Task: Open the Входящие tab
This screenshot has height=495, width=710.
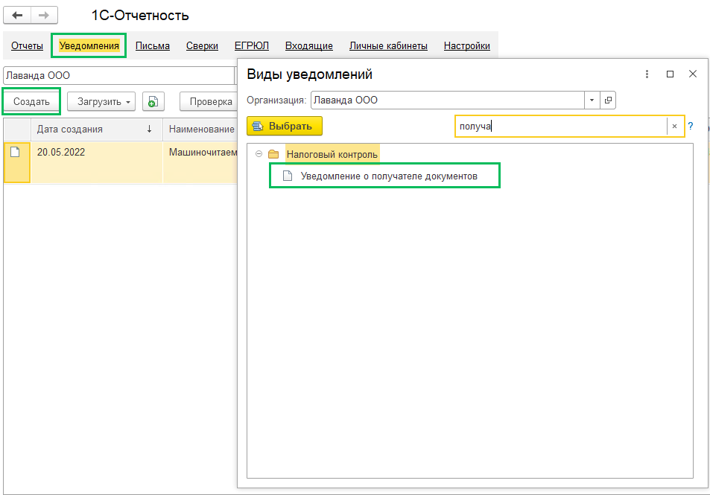Action: point(309,45)
